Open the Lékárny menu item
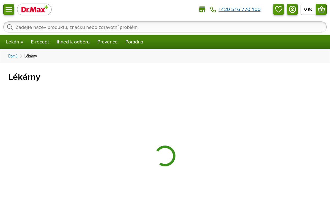This screenshot has width=330, height=220. pyautogui.click(x=15, y=42)
